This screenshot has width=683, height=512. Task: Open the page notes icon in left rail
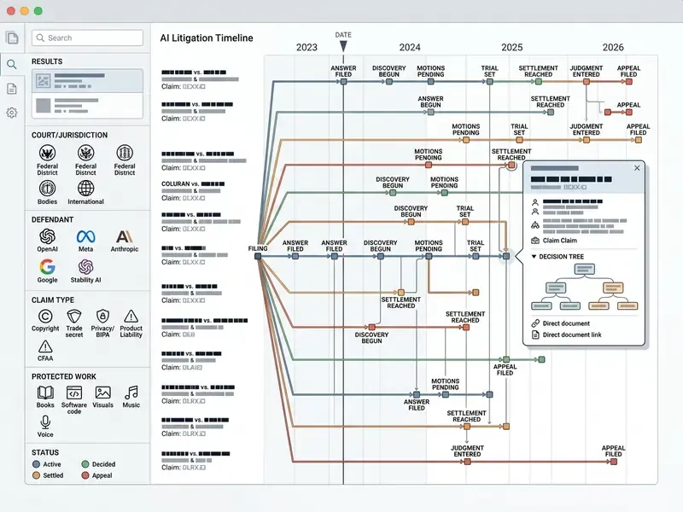click(12, 89)
